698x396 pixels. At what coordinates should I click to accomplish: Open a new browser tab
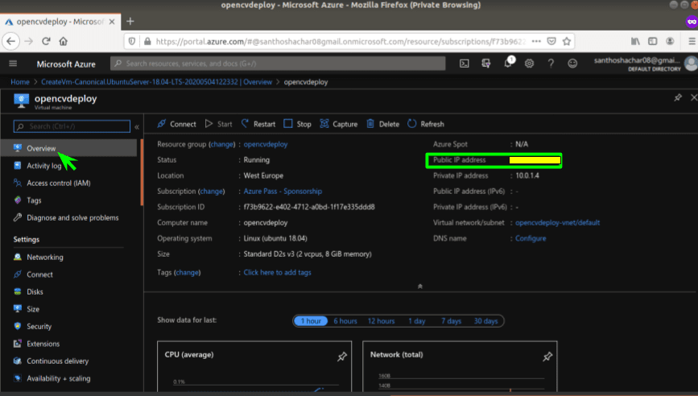[130, 22]
